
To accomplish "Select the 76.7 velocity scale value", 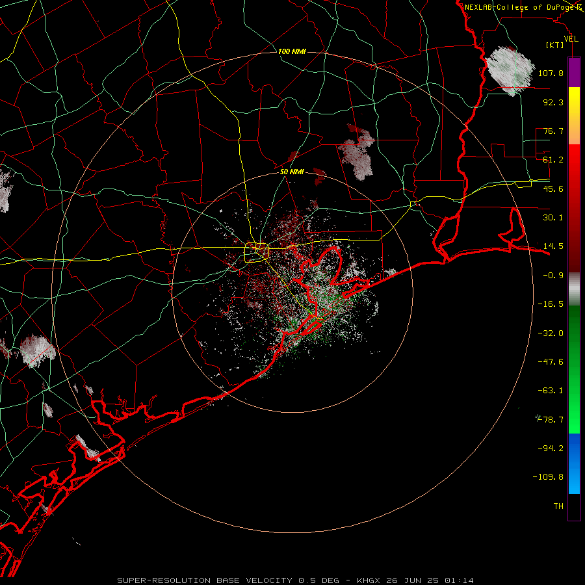I will coord(553,131).
